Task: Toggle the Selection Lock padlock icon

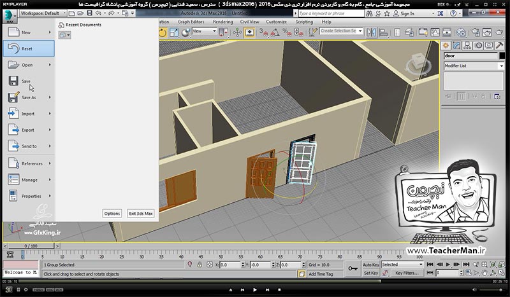Action: tap(200, 265)
